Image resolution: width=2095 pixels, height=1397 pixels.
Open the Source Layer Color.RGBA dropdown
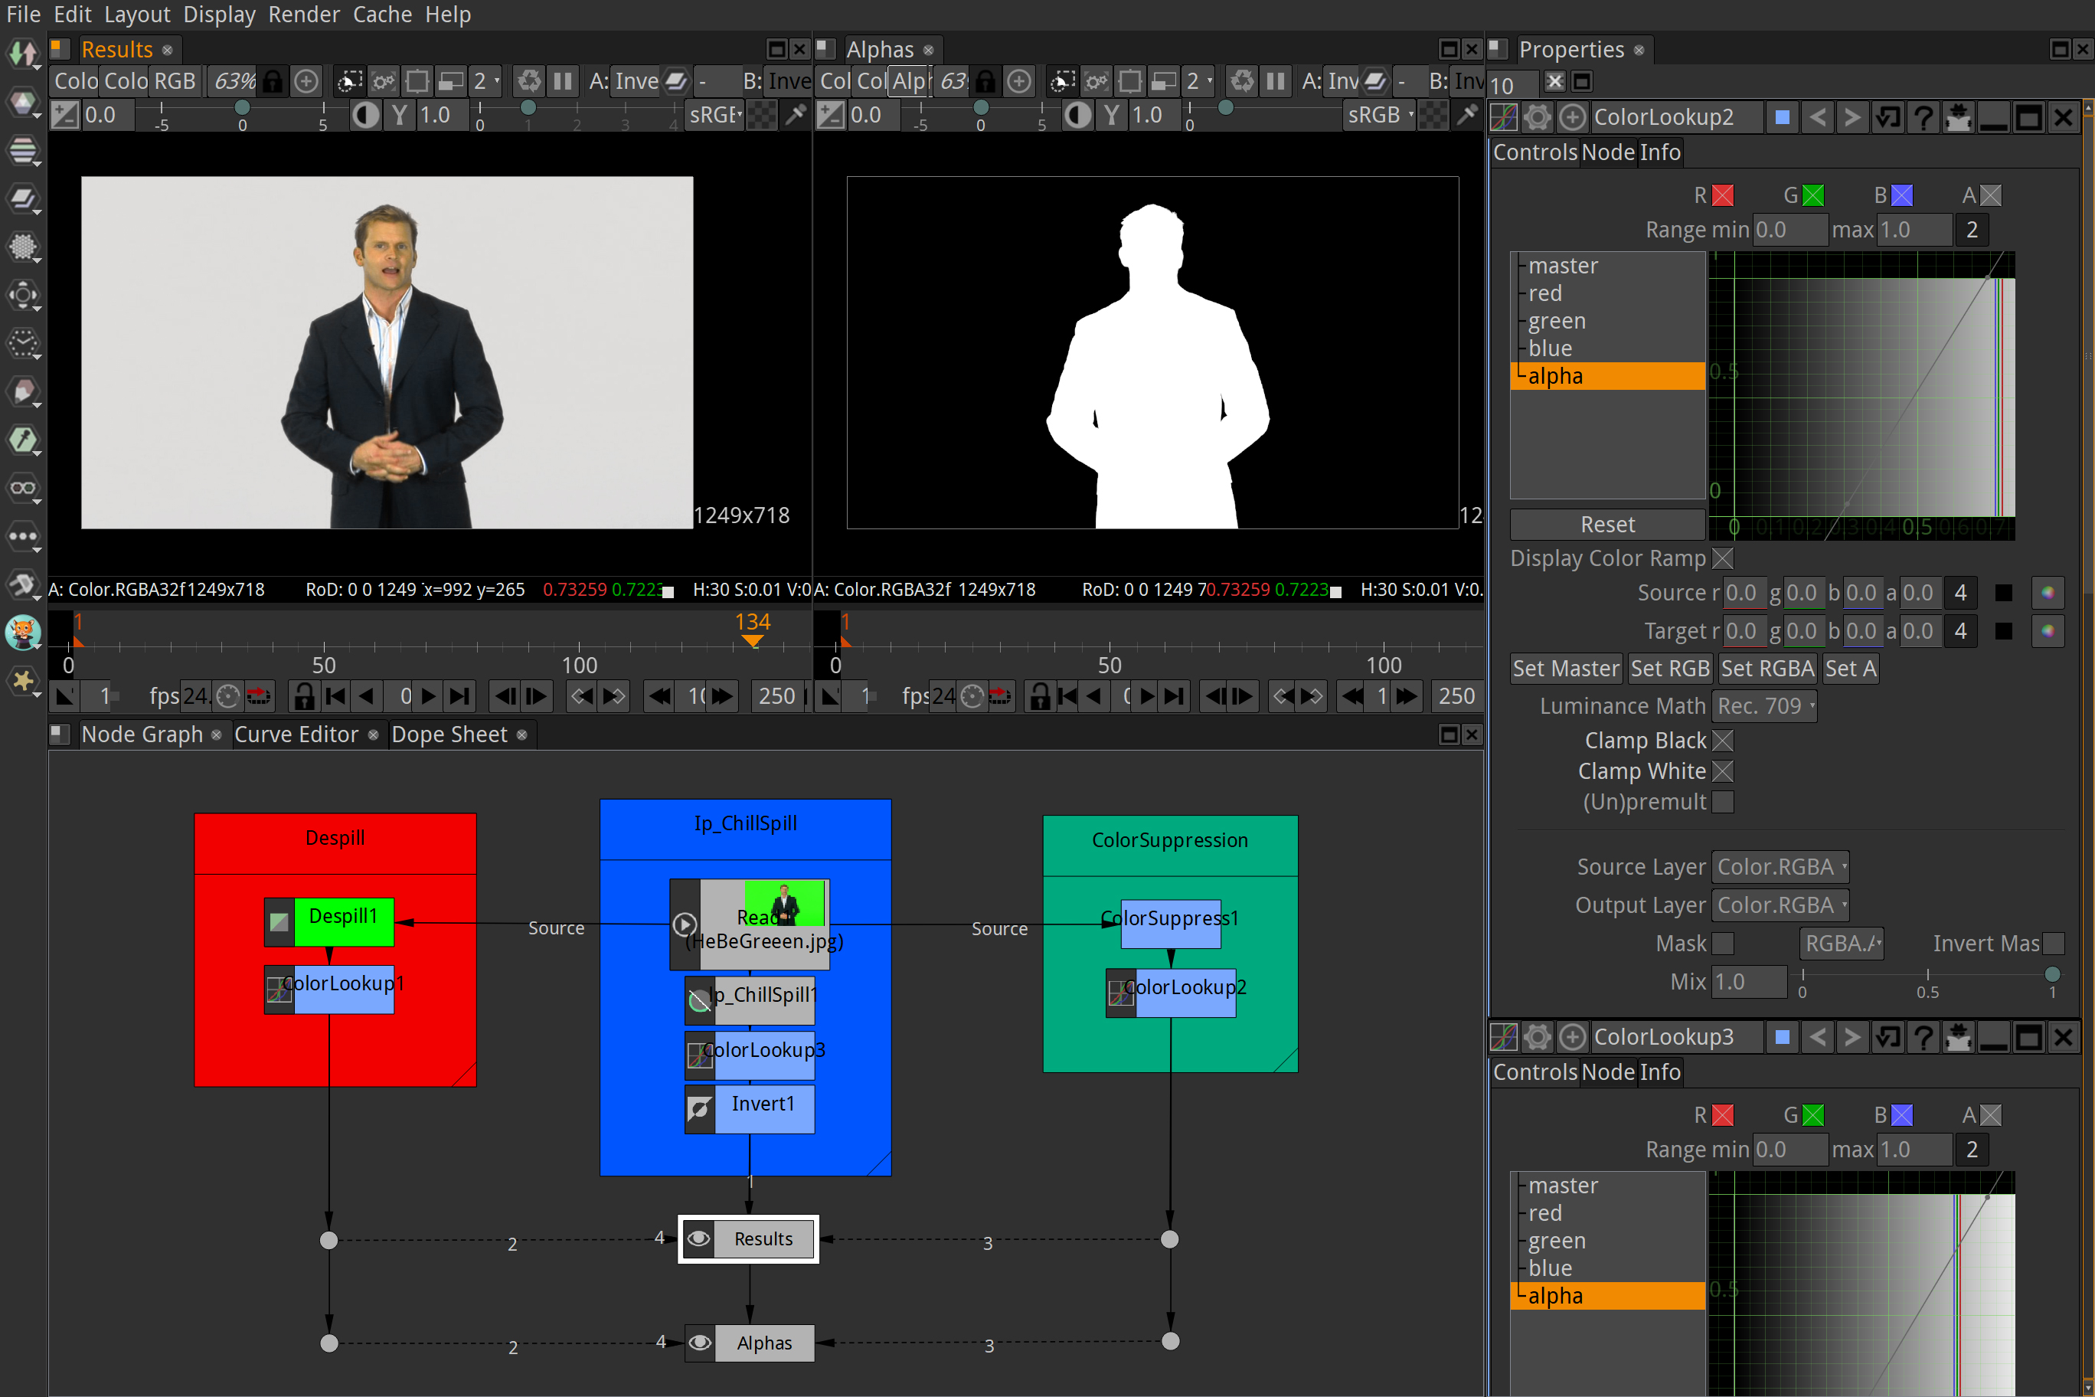[1779, 867]
